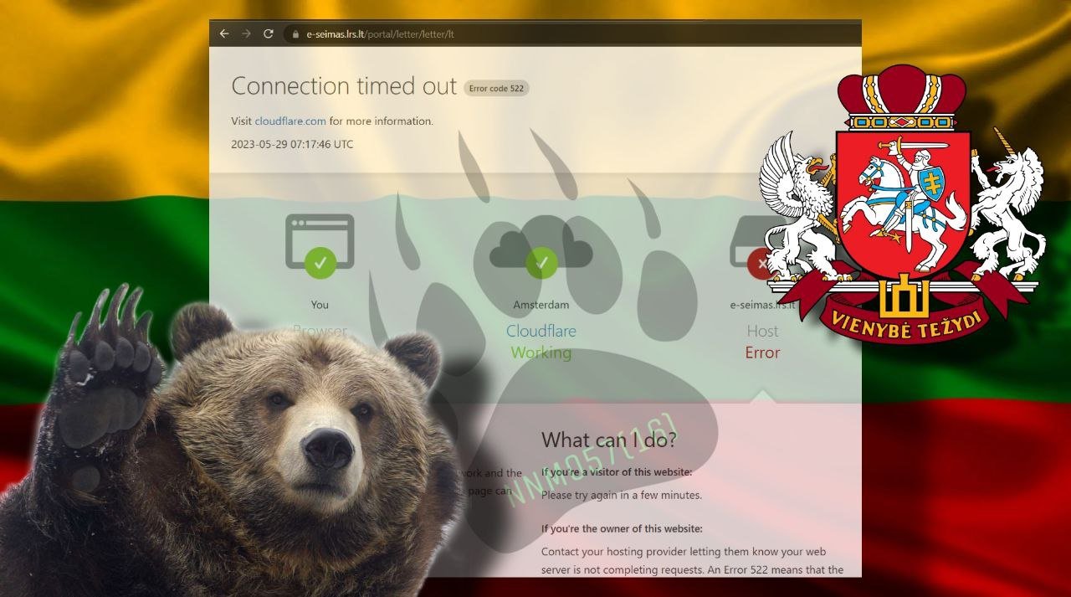Click the browser back arrow
The image size is (1071, 597).
tap(224, 33)
